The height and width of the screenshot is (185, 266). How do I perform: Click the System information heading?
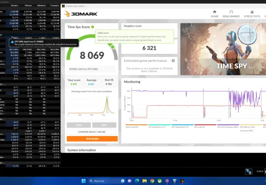click(82, 150)
